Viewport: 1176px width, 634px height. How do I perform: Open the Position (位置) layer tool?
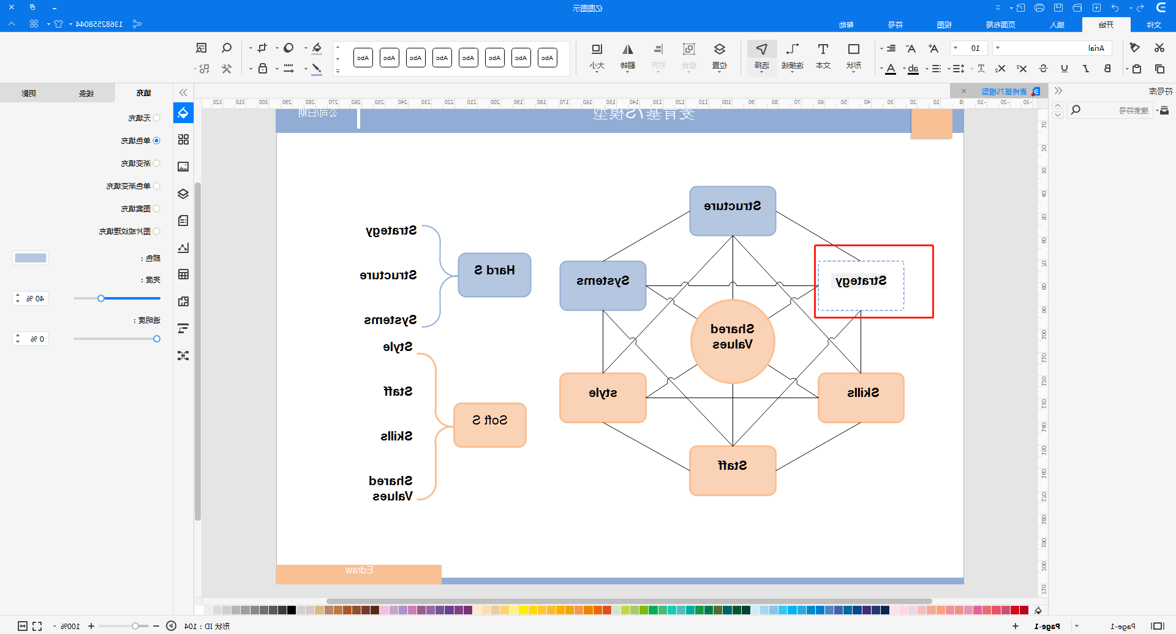[x=720, y=56]
